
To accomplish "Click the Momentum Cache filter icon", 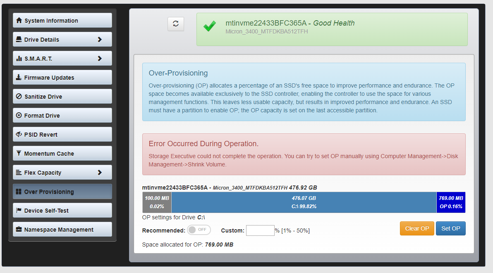I will tap(19, 153).
